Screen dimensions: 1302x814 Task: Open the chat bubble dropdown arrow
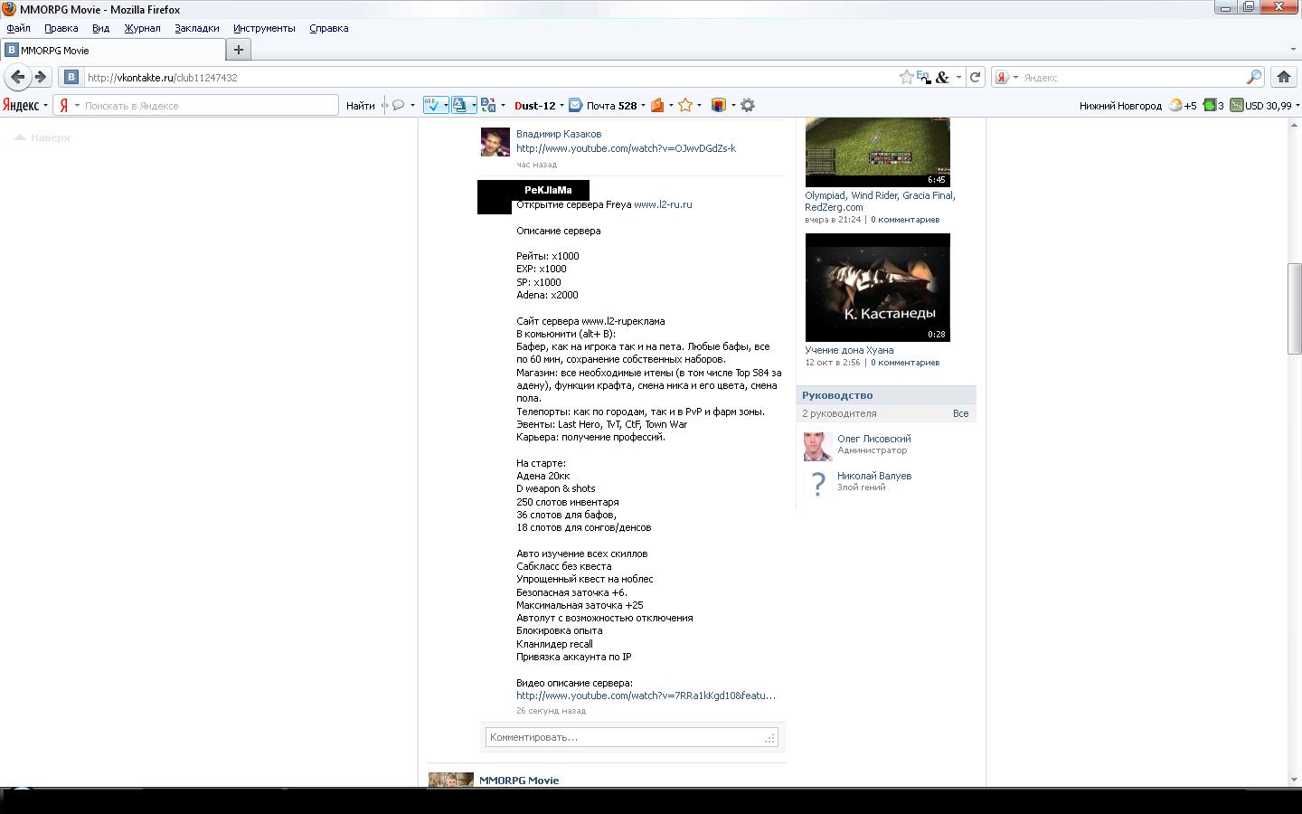pyautogui.click(x=412, y=106)
